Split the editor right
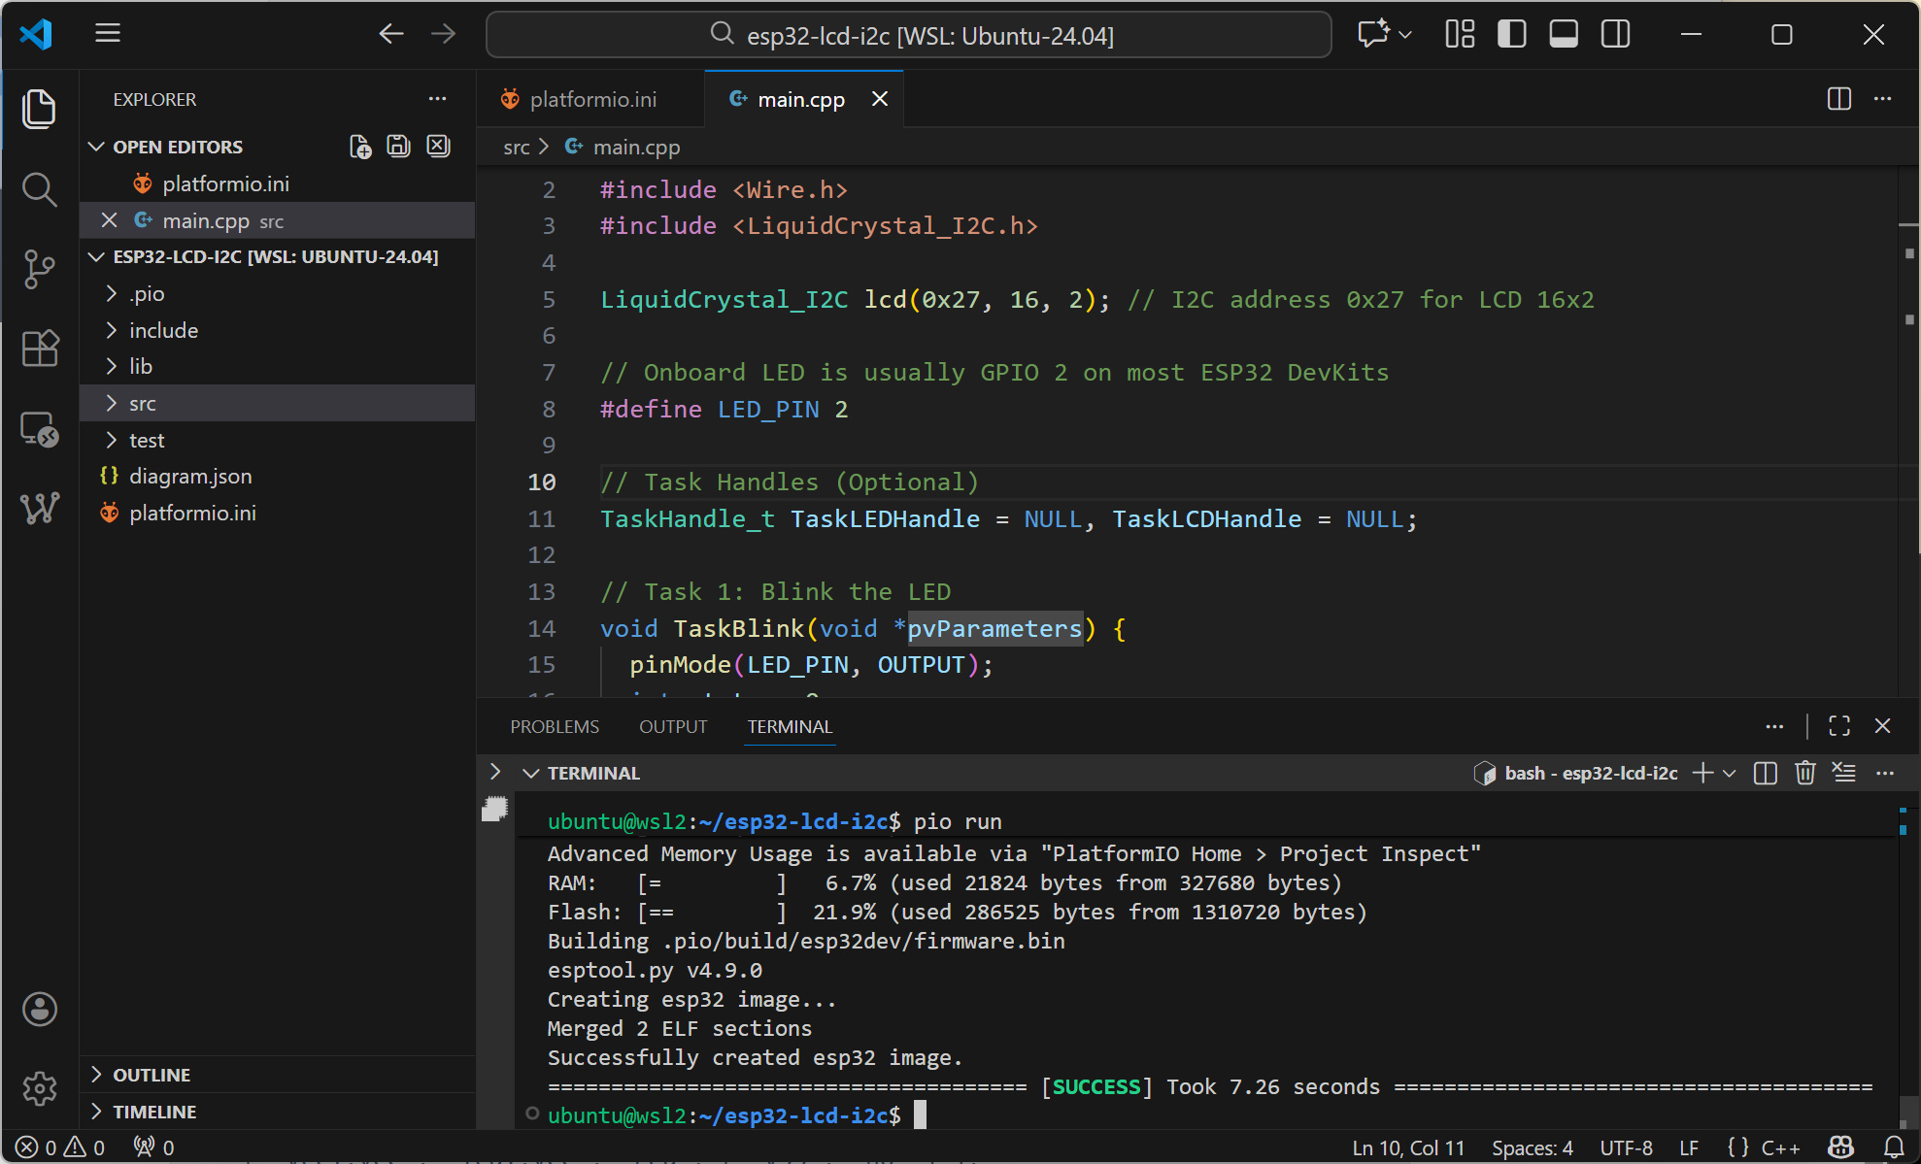 click(x=1838, y=99)
